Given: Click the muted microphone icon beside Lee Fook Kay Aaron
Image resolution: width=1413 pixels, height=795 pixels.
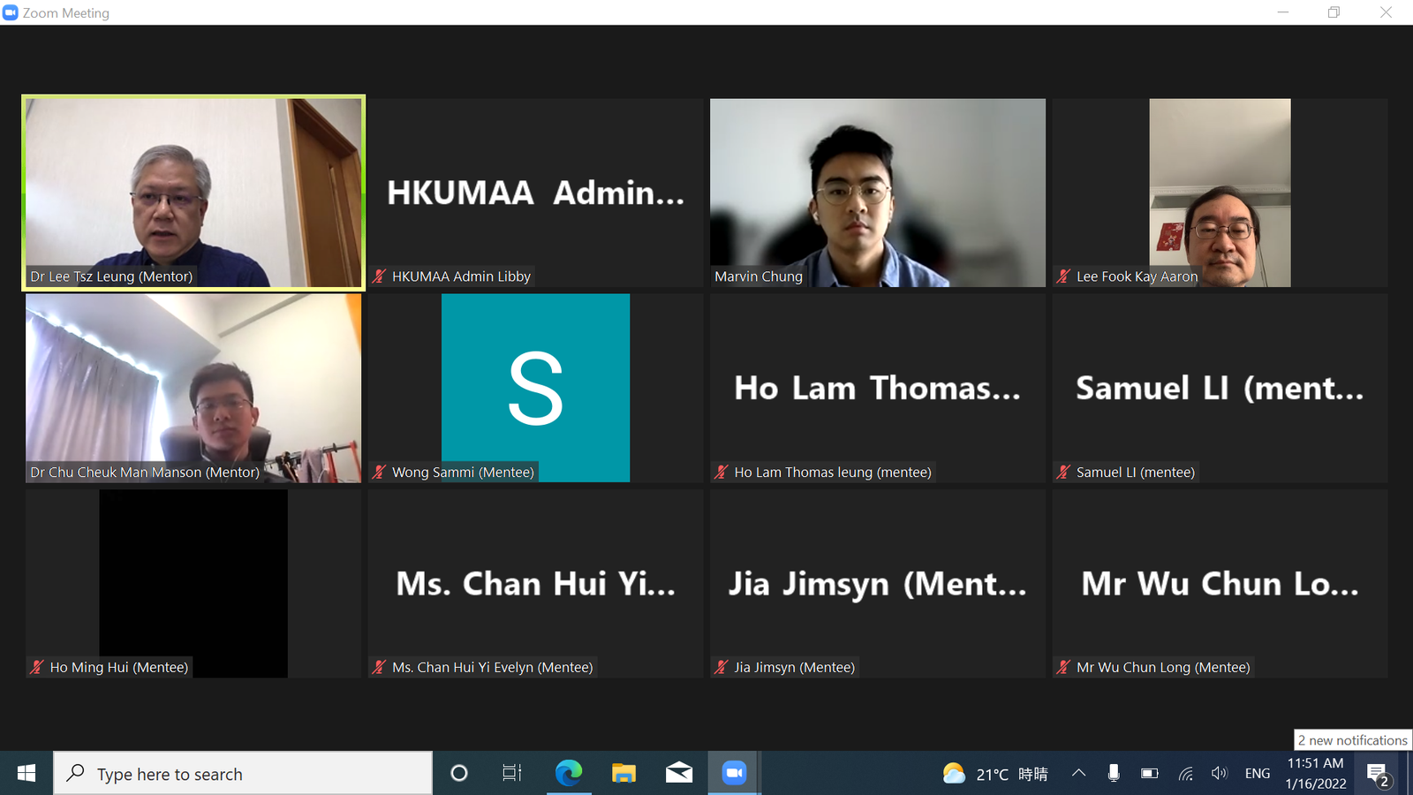Looking at the screenshot, I should point(1064,276).
